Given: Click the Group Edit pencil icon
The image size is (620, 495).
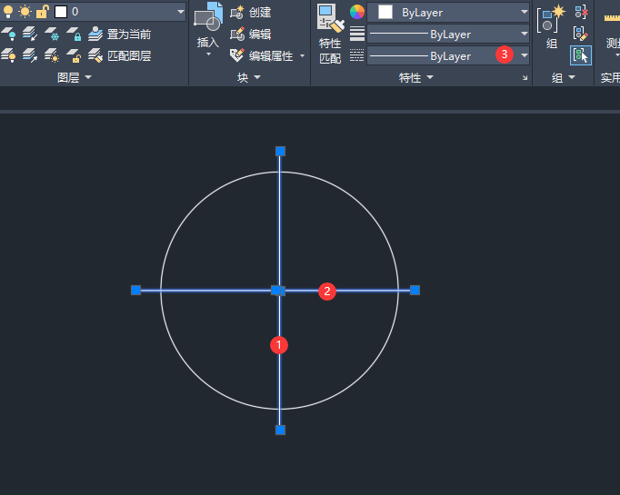Looking at the screenshot, I should pyautogui.click(x=581, y=34).
